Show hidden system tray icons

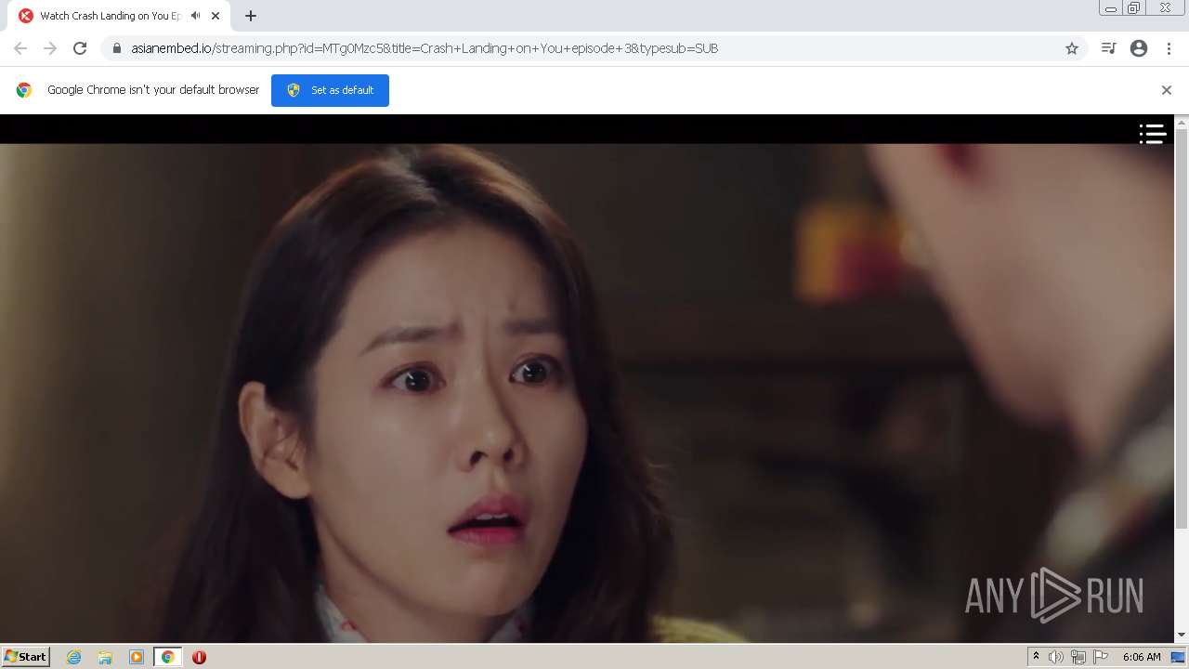pyautogui.click(x=1036, y=657)
